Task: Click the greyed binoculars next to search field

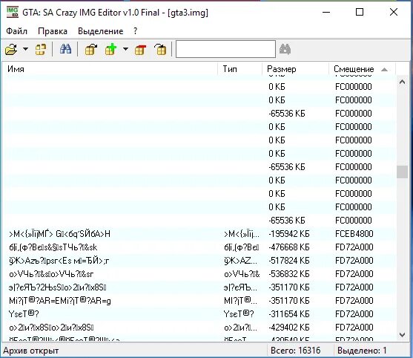Action: point(285,49)
